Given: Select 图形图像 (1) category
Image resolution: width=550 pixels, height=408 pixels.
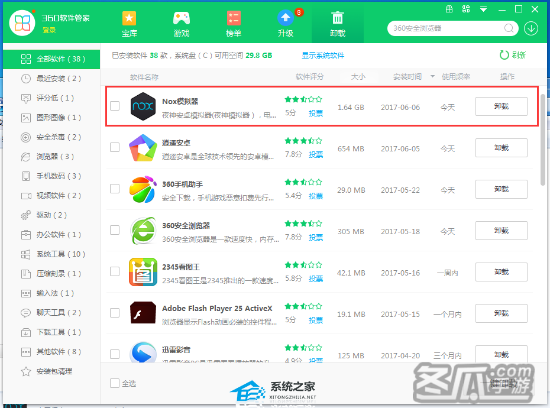Looking at the screenshot, I should click(x=51, y=118).
